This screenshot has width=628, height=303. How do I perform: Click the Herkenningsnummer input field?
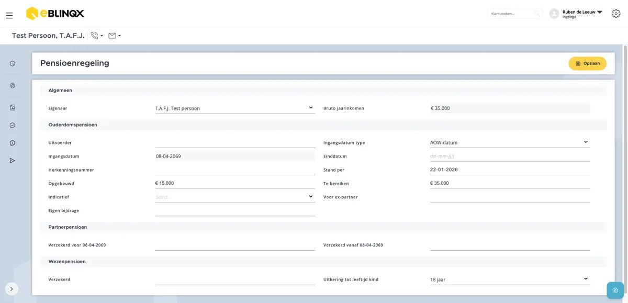coord(235,170)
